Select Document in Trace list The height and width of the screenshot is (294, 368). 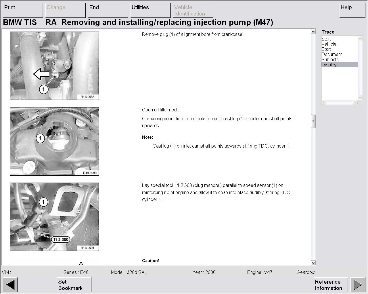click(x=339, y=54)
